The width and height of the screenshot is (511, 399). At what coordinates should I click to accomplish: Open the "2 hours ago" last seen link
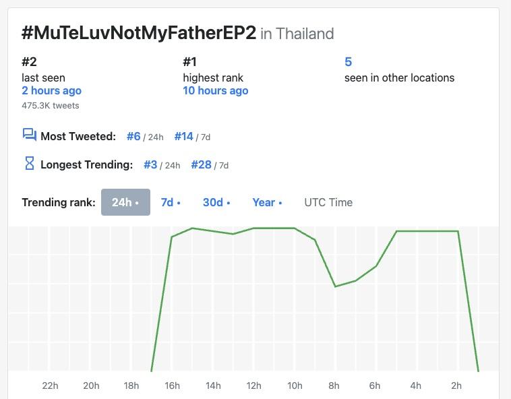[51, 90]
